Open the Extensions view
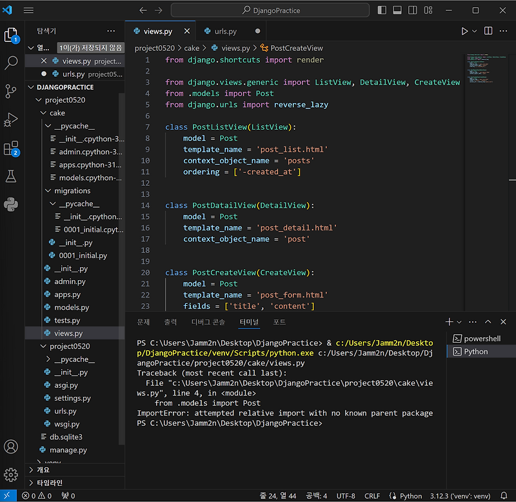This screenshot has height=502, width=516. coord(11,148)
